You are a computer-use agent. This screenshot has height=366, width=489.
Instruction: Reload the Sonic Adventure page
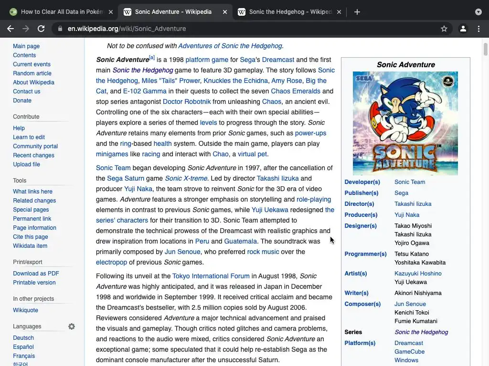41,29
